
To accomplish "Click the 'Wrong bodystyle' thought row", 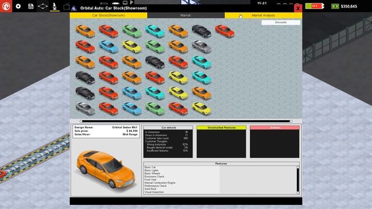I will 167,145.
